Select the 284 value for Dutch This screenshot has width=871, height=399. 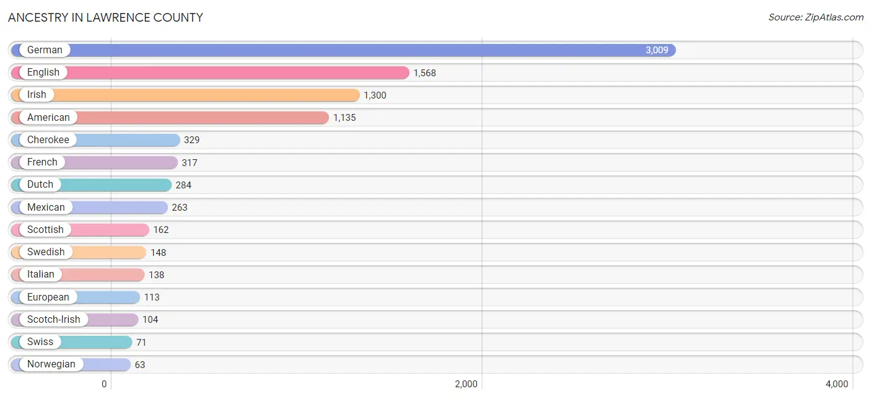pyautogui.click(x=183, y=185)
